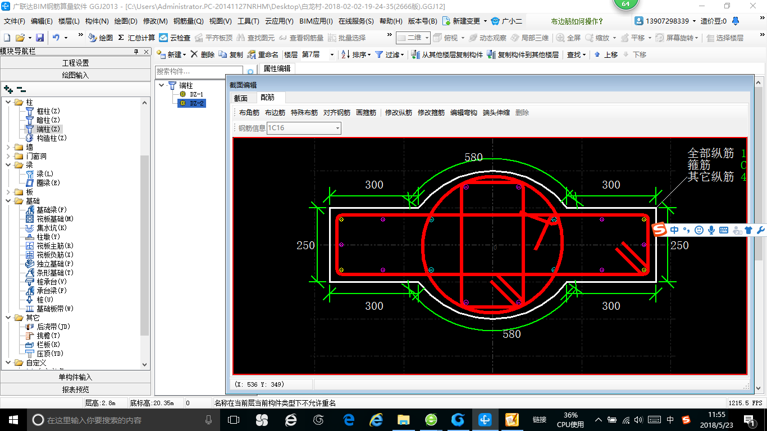Select 压顶(YD) tree item

44,354
